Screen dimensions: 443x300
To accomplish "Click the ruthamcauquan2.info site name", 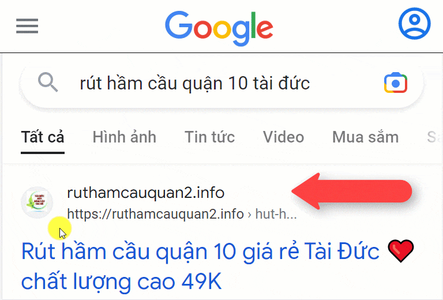I will (146, 193).
